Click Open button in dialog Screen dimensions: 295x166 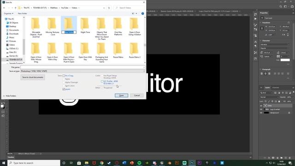tap(121, 95)
